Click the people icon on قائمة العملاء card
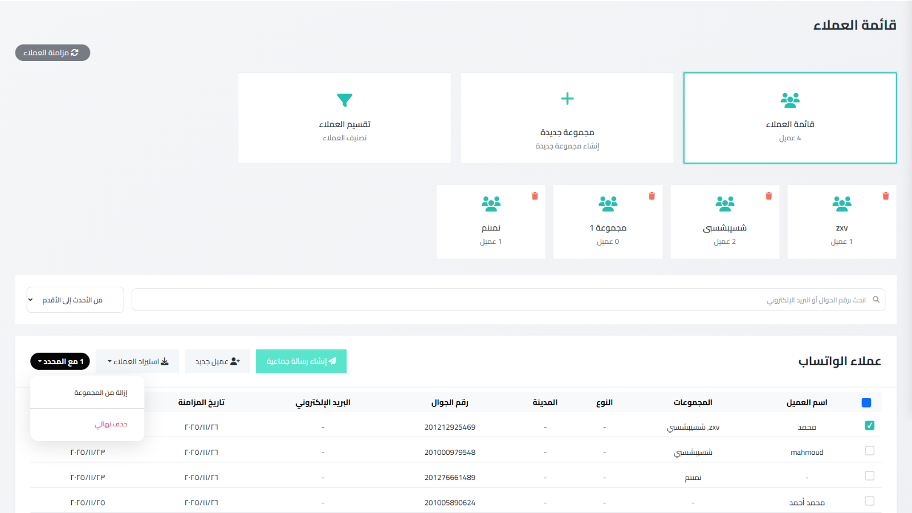This screenshot has width=912, height=513. [x=789, y=99]
